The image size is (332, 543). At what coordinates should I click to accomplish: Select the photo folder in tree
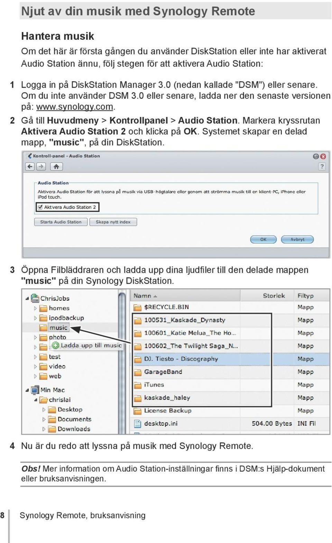tap(53, 337)
